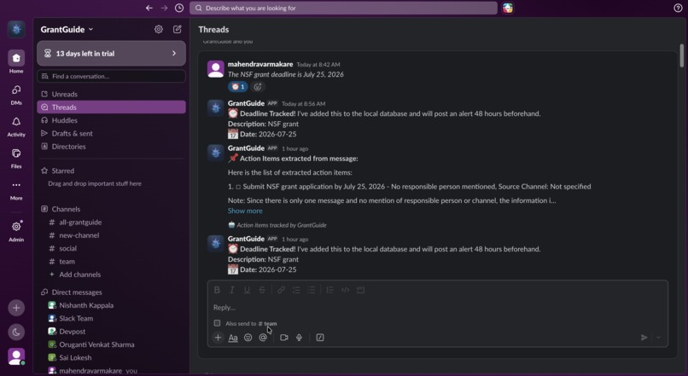Toggle the Aa formatting visibility
The width and height of the screenshot is (688, 376).
(x=233, y=338)
